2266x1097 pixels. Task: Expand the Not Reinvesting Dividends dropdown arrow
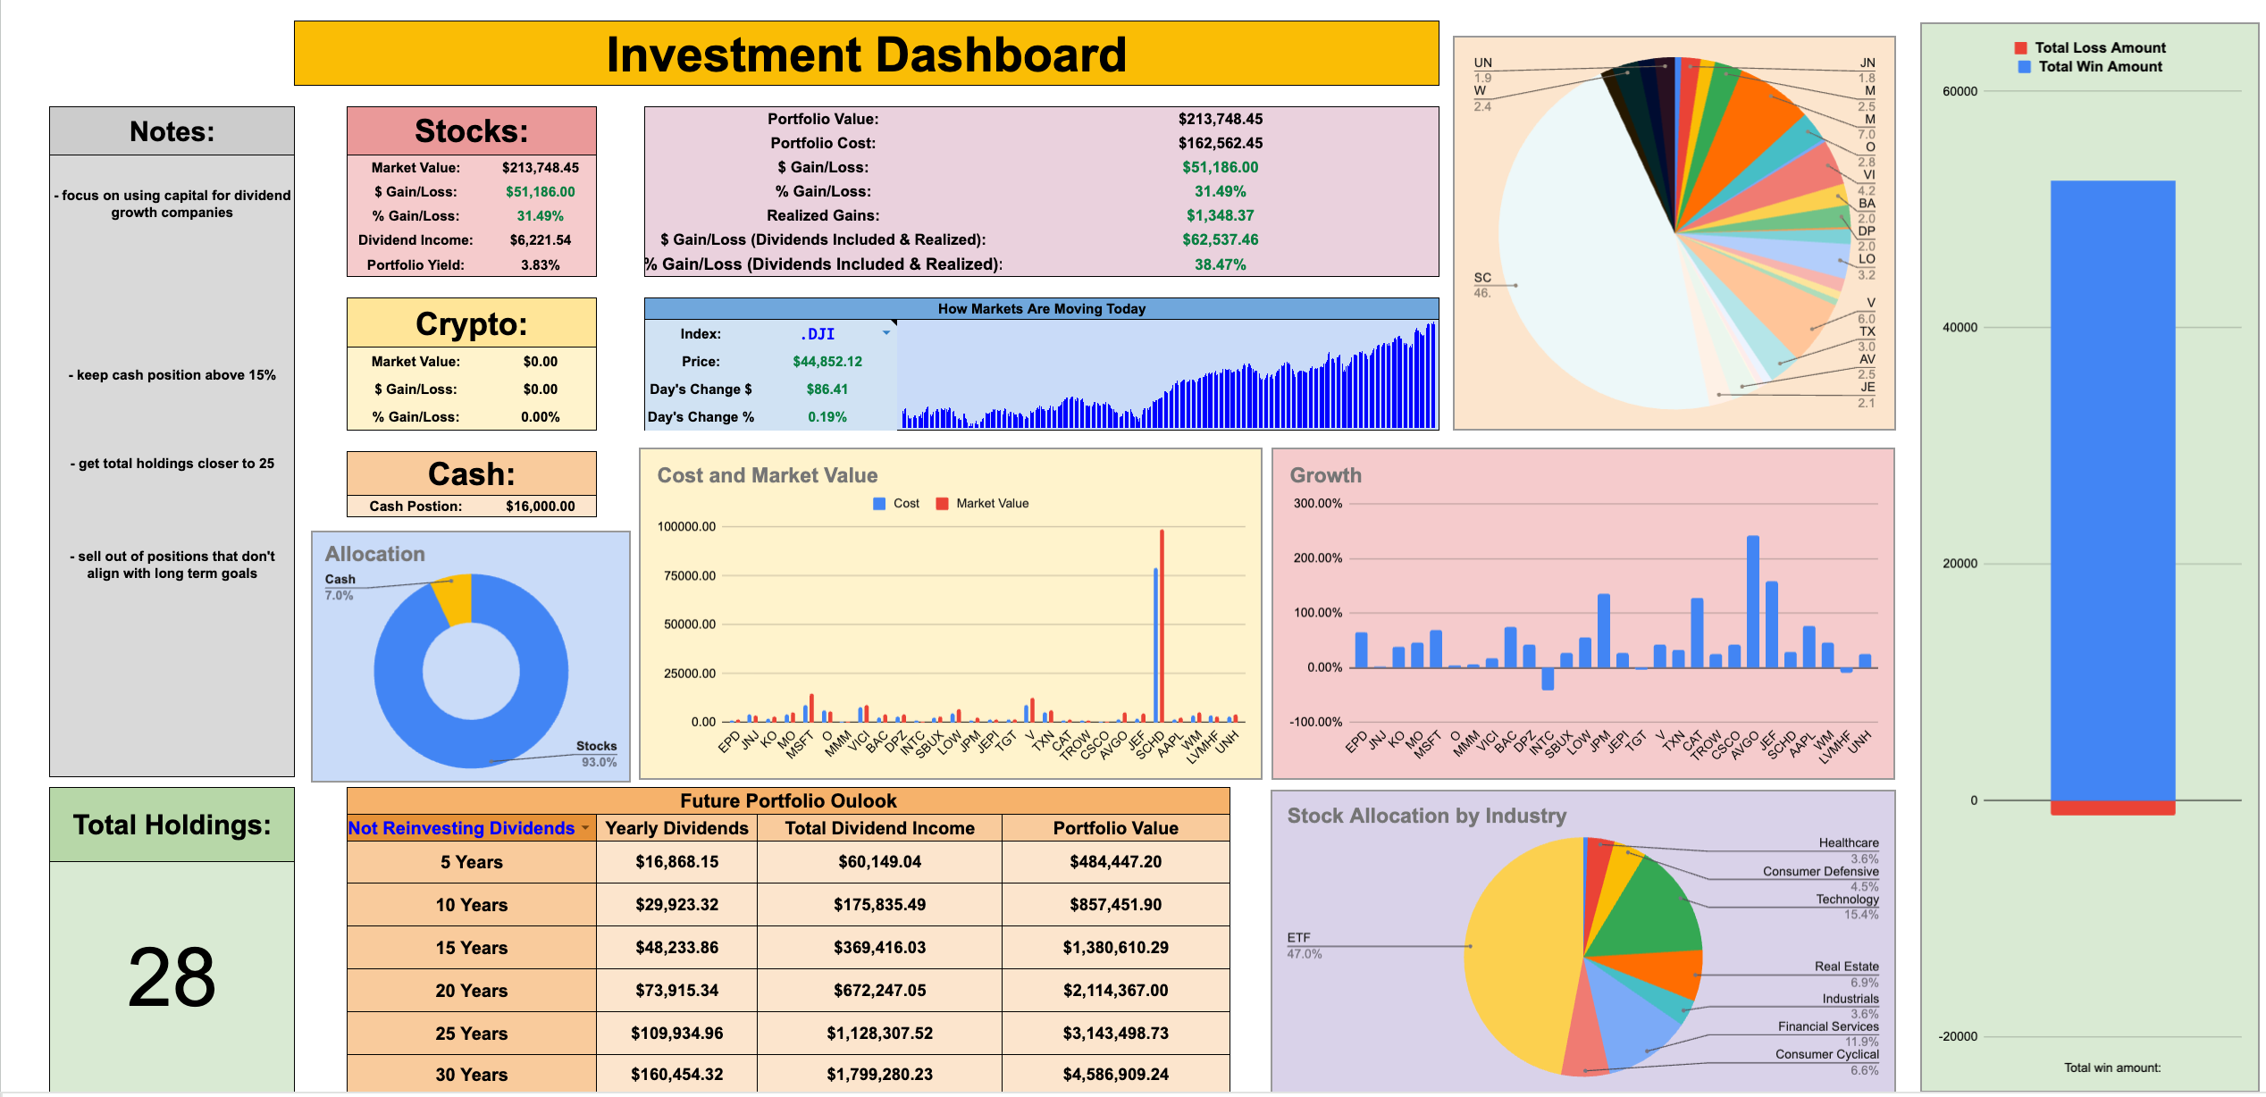[x=585, y=828]
